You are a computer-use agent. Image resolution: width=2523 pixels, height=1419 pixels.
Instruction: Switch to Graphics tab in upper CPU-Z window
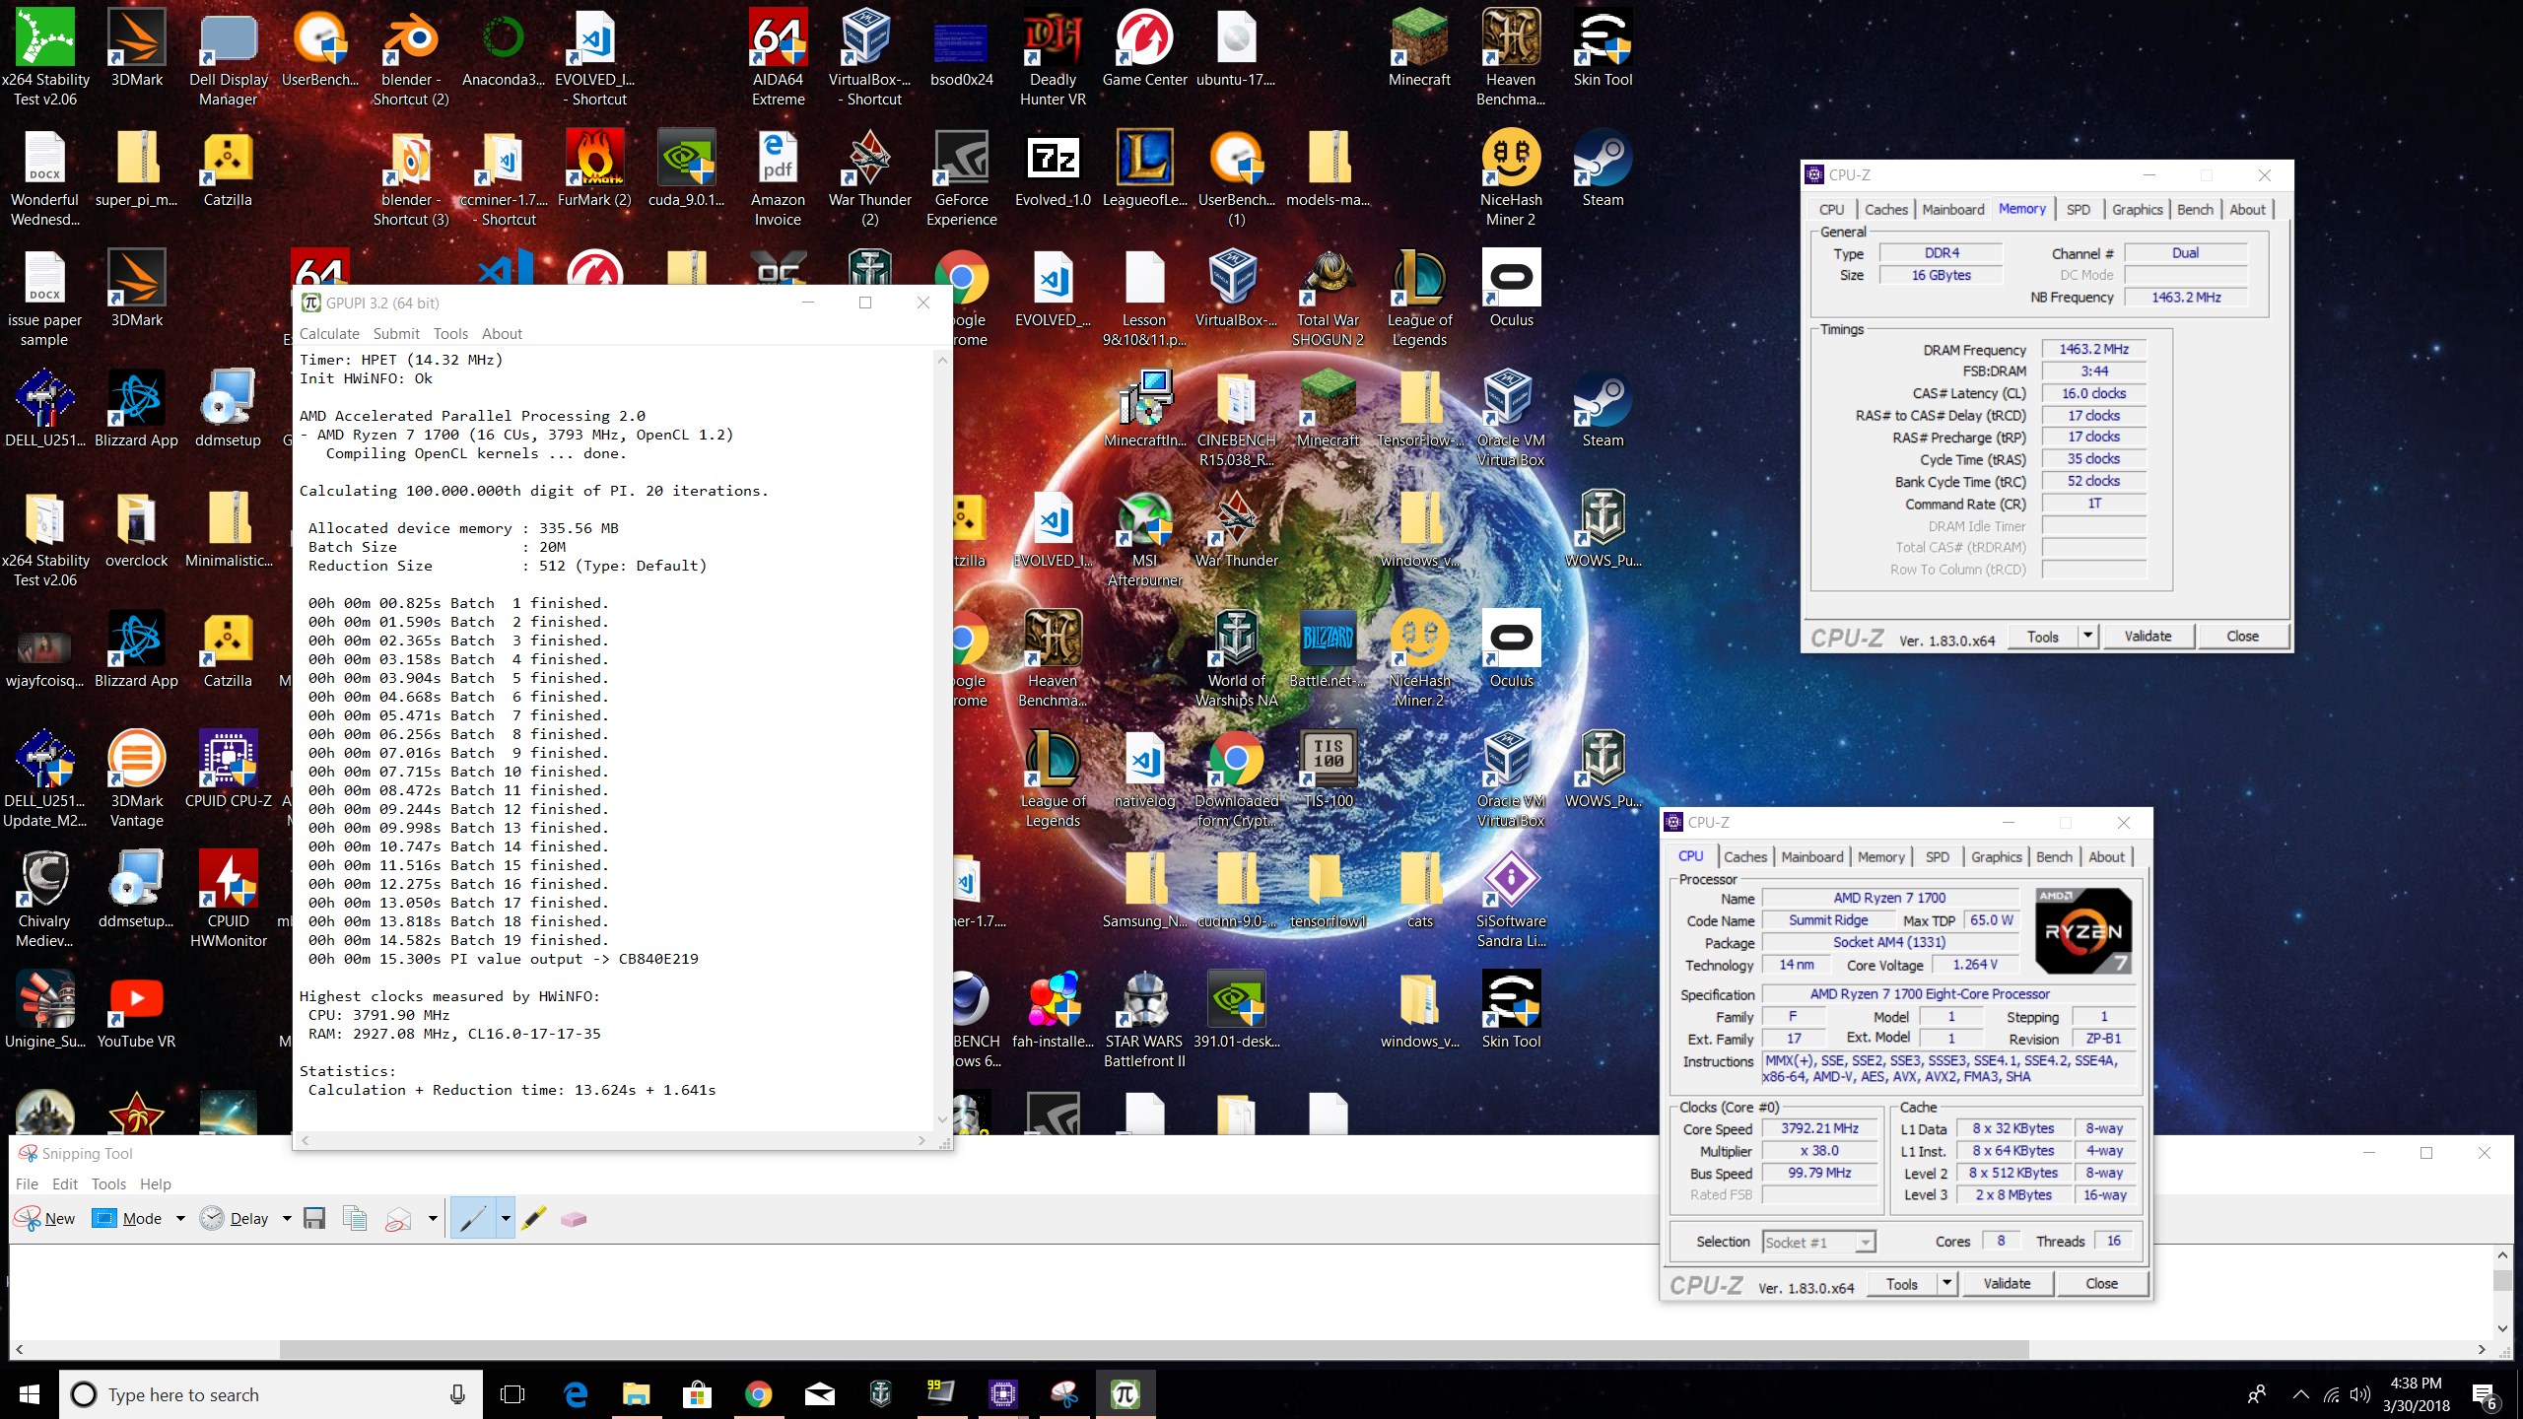point(2137,209)
